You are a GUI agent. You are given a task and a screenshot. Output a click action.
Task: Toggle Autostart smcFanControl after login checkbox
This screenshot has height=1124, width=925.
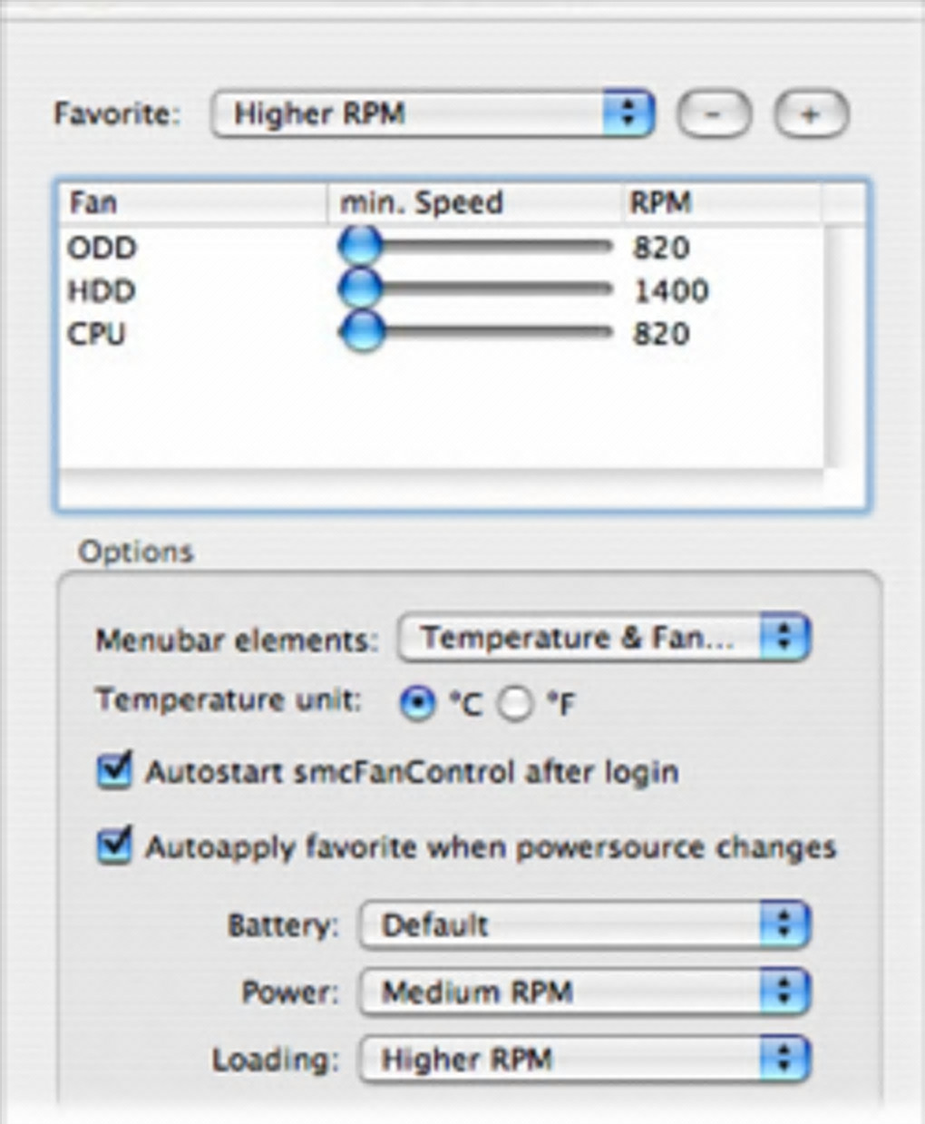(x=115, y=771)
